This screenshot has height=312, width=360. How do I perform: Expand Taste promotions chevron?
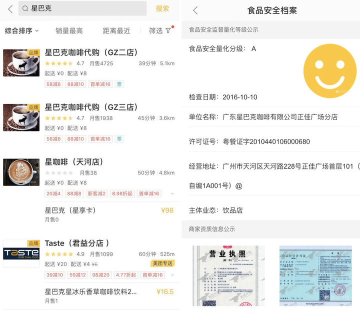pyautogui.click(x=172, y=275)
